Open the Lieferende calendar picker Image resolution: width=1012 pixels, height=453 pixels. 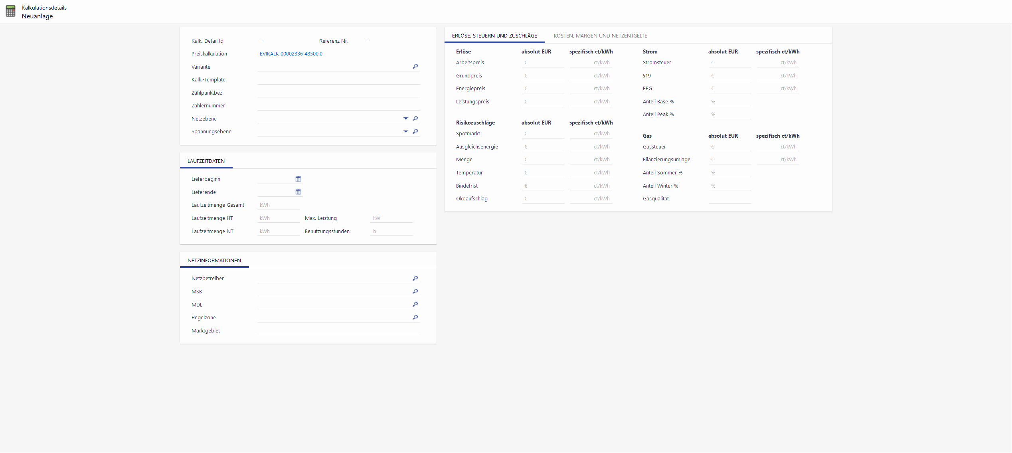pos(298,192)
